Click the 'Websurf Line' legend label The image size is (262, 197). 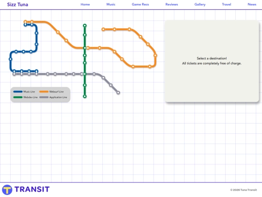tap(56, 91)
